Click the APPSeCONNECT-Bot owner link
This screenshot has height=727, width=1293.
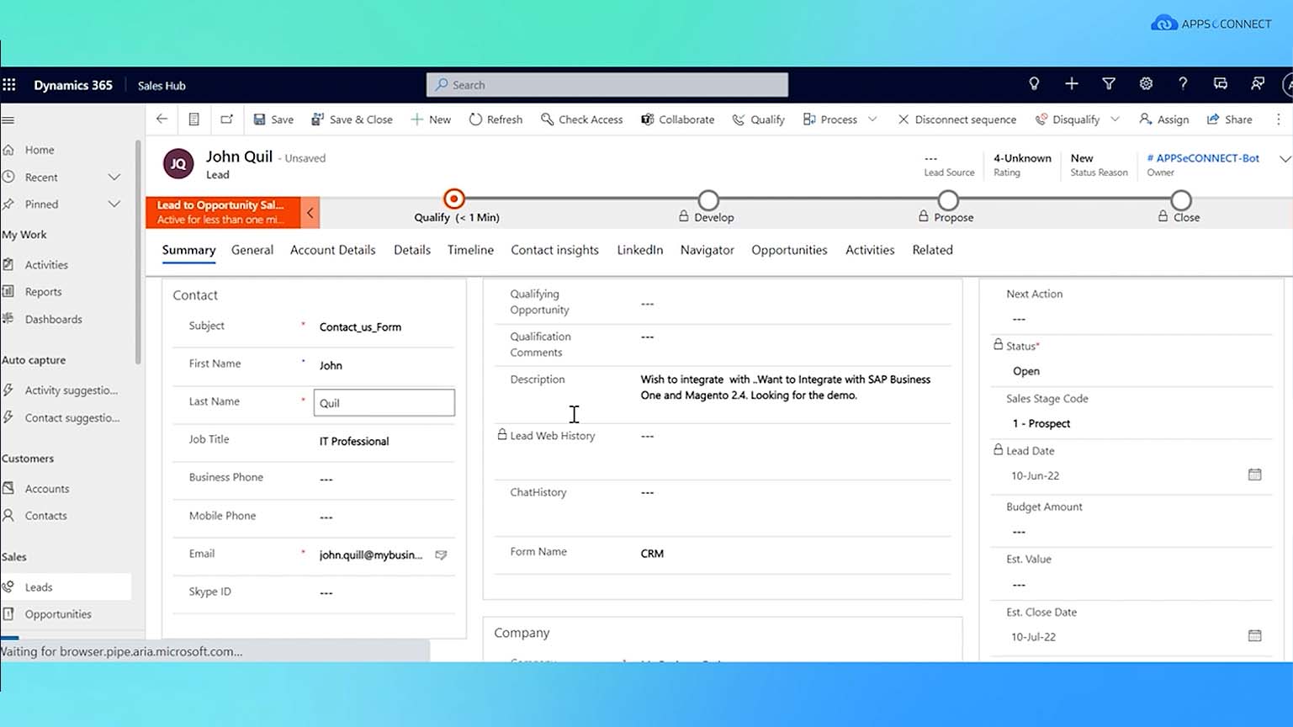[1203, 158]
